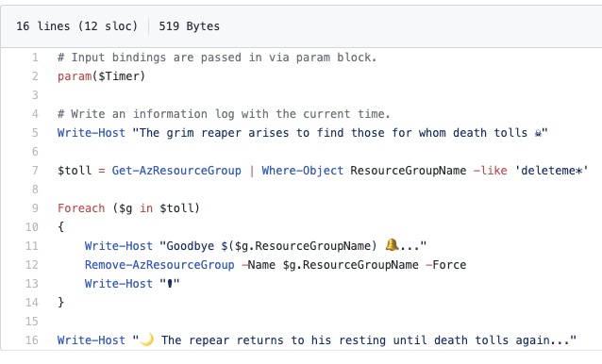The image size is (602, 364).
Task: Click the emoji inside quotes on line 13
Action: pyautogui.click(x=169, y=284)
